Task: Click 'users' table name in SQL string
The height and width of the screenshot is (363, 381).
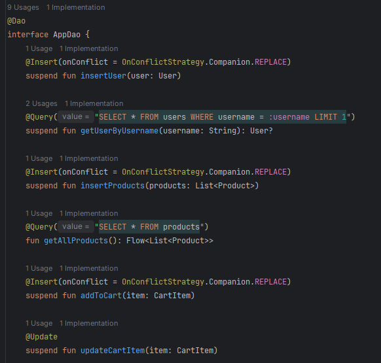Action: coord(175,117)
